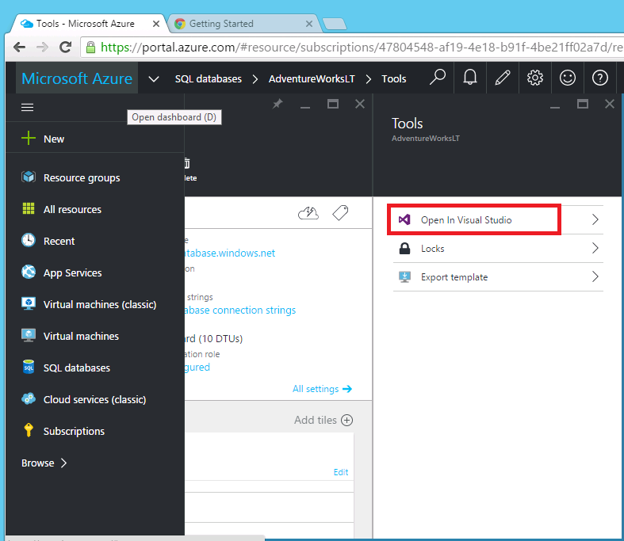Click browser forward arrow
624x541 pixels.
pyautogui.click(x=42, y=48)
